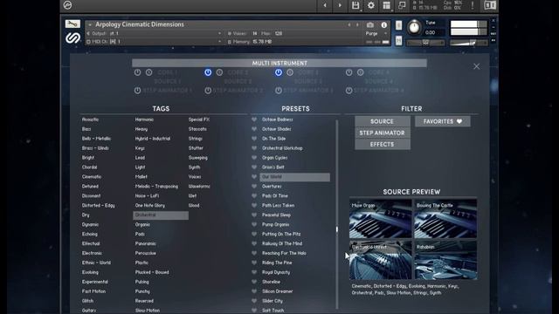Favorite the Octave Badness preset heart
This screenshot has width=559, height=314.
pos(254,119)
